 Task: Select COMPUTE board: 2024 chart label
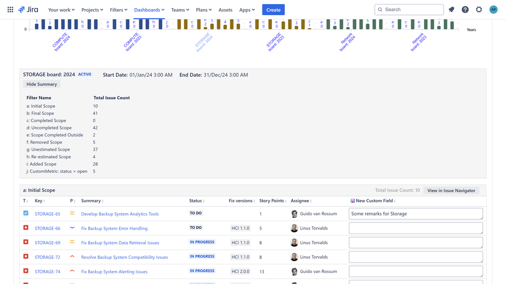pos(61,42)
